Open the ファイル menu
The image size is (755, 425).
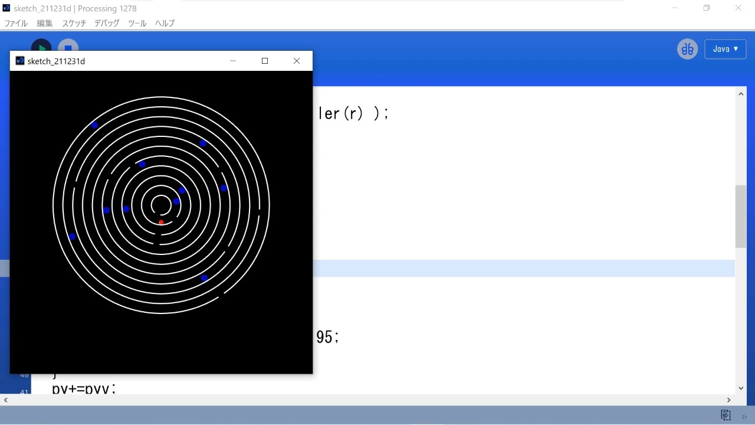[15, 23]
